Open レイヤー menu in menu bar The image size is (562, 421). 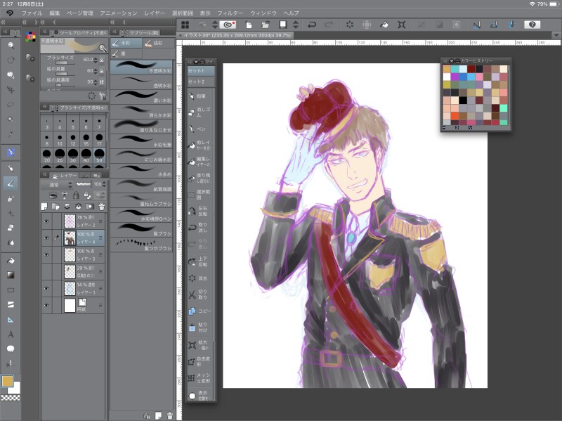[155, 13]
